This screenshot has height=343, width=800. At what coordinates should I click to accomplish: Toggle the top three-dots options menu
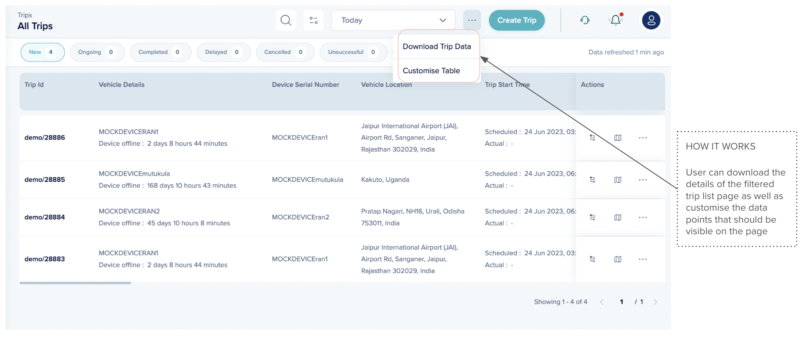(x=472, y=20)
